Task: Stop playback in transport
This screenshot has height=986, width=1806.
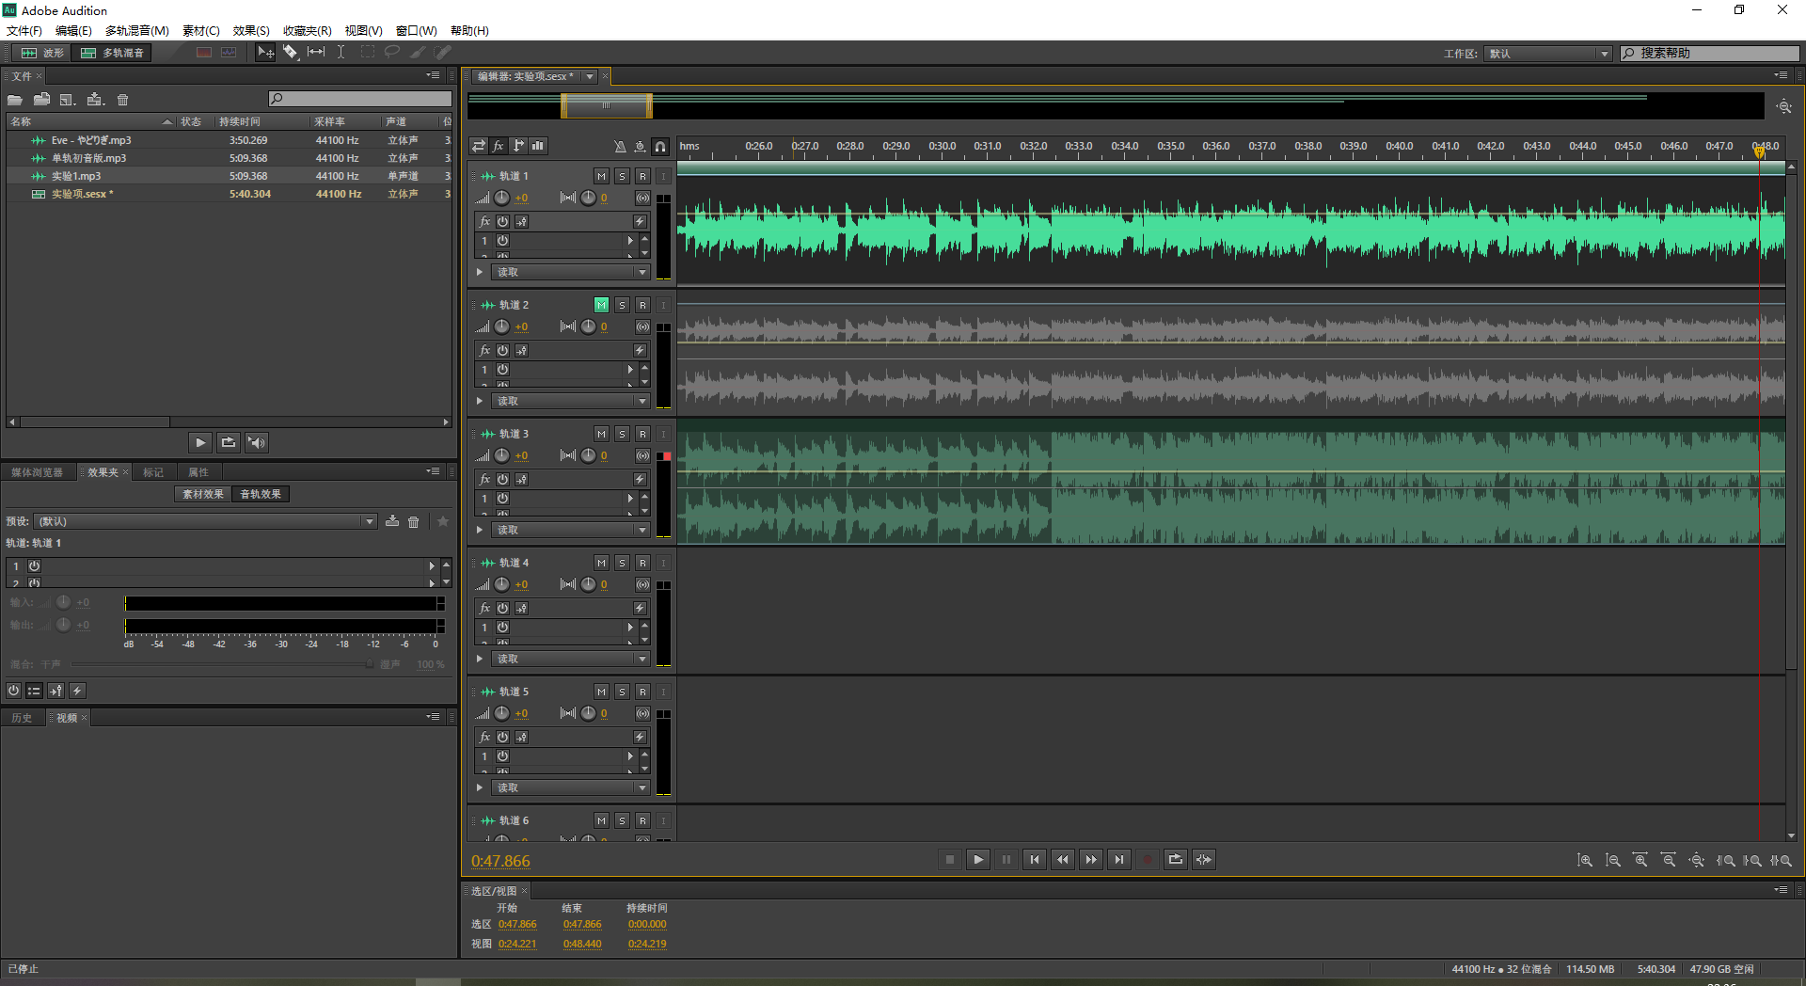Action: tap(950, 860)
